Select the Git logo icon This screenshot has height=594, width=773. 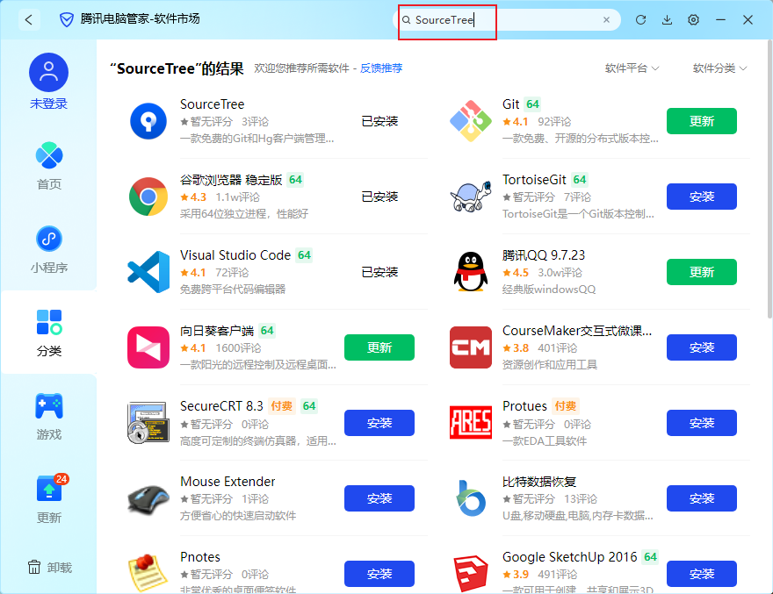pyautogui.click(x=471, y=121)
